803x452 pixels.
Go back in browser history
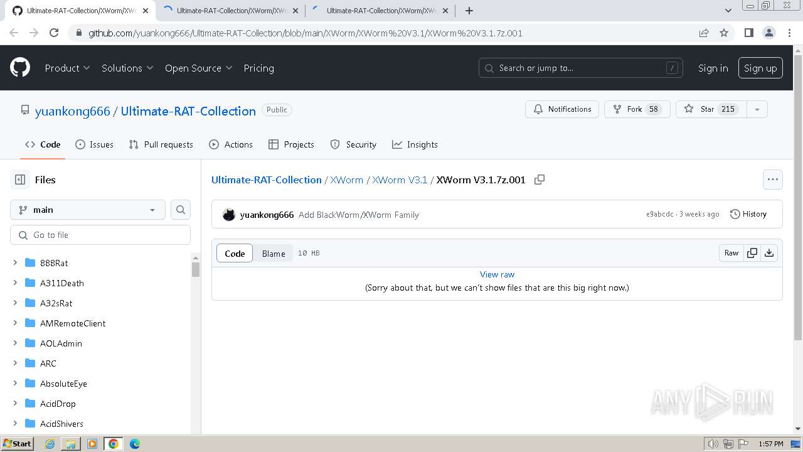(x=14, y=33)
